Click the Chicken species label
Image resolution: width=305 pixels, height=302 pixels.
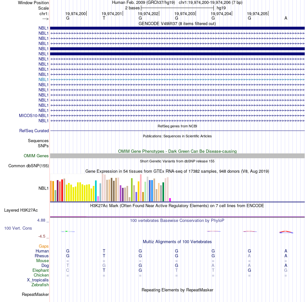coord(41,275)
